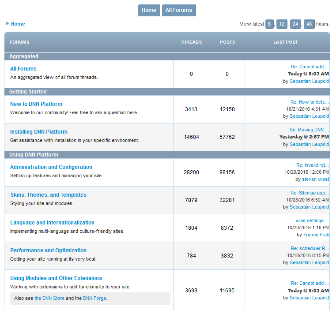Open the Installing DNN Platform forum

pos(39,132)
